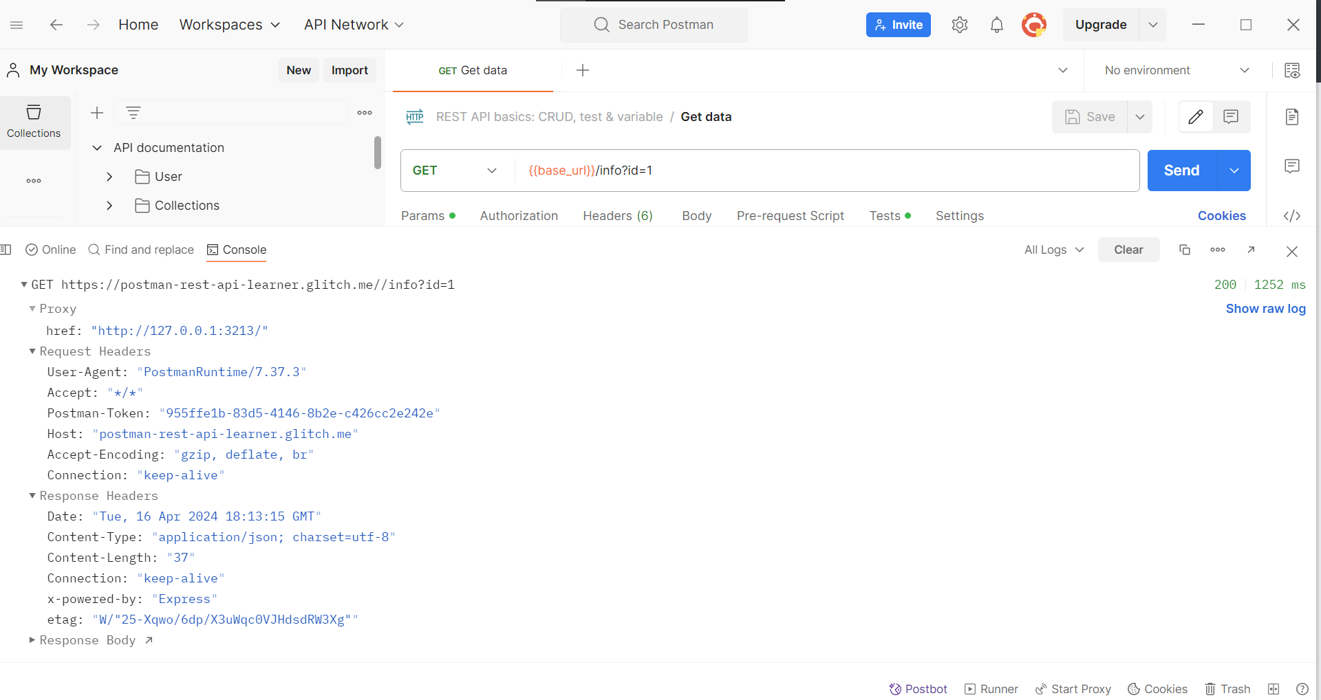Image resolution: width=1321 pixels, height=700 pixels.
Task: Click the comment icon next to pencil
Action: click(1231, 117)
